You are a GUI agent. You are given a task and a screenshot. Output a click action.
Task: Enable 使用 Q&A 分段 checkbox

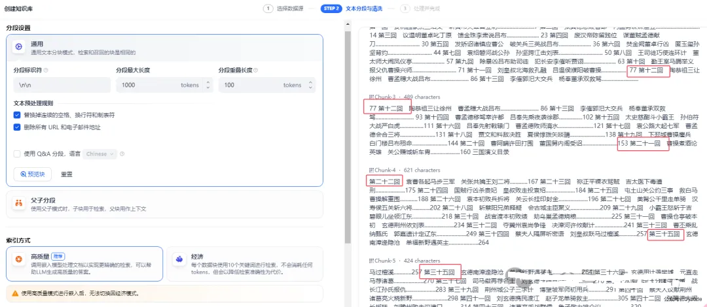coord(17,154)
